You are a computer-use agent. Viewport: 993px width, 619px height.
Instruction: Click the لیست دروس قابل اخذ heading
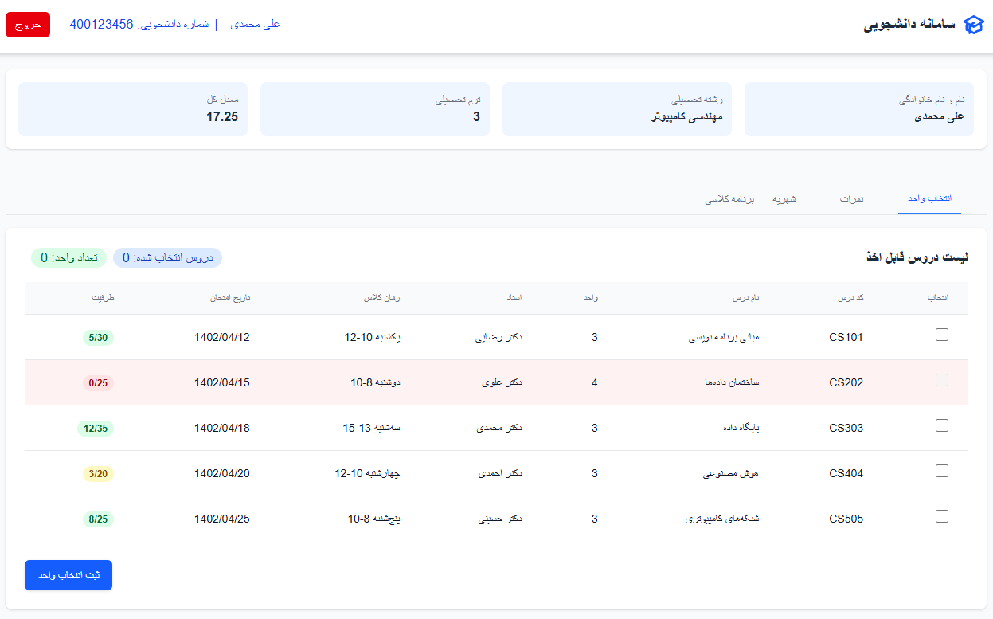click(x=917, y=257)
